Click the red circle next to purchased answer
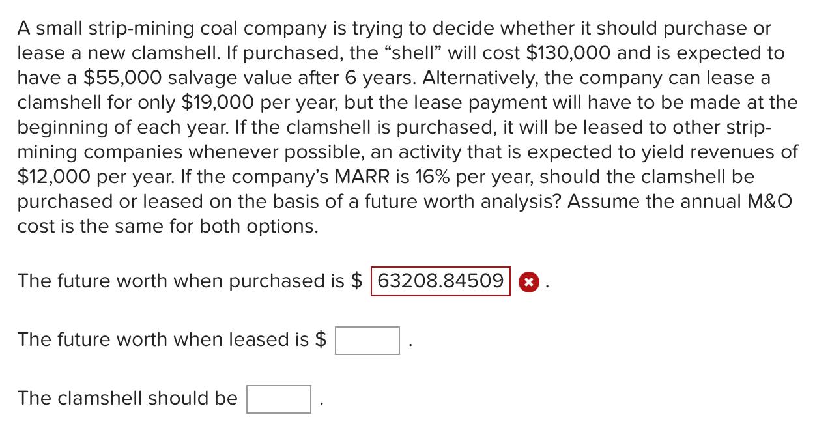 (528, 282)
